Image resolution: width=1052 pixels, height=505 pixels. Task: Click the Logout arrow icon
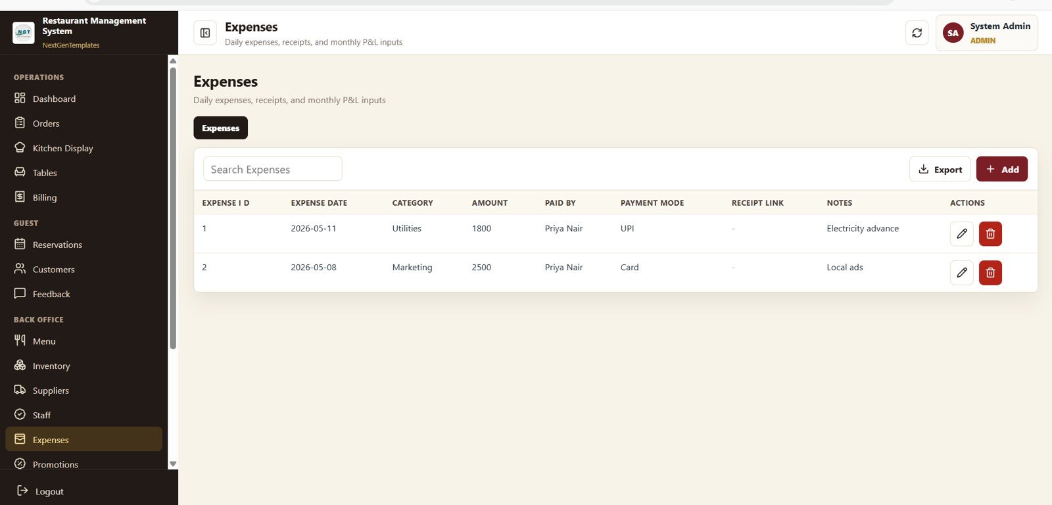pos(22,491)
